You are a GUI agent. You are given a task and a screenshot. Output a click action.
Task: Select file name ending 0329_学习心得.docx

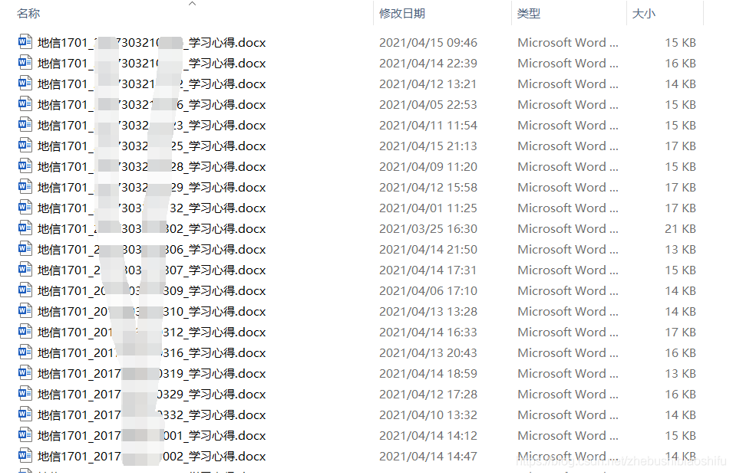pyautogui.click(x=151, y=395)
